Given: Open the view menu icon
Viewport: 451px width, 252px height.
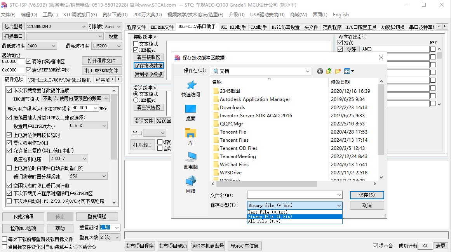Looking at the screenshot, I should [x=348, y=71].
